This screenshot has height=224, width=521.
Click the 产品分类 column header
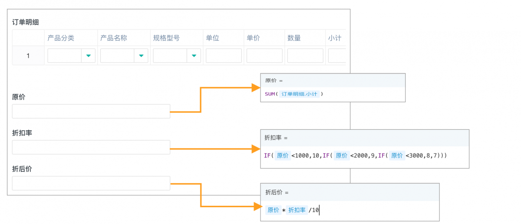[61, 38]
